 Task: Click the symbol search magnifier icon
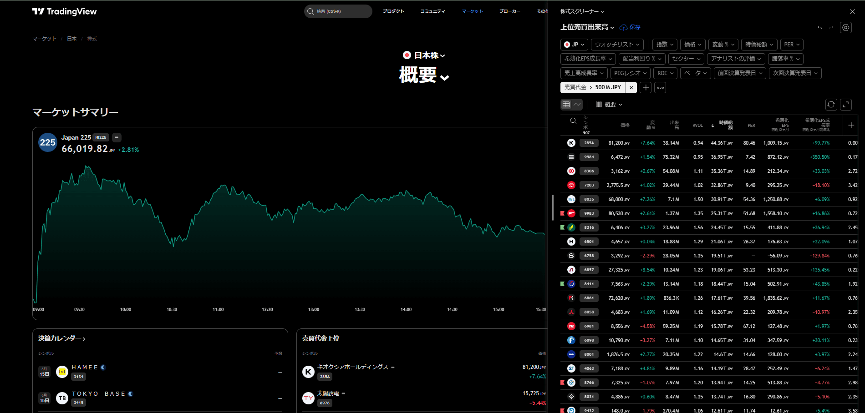pyautogui.click(x=573, y=121)
